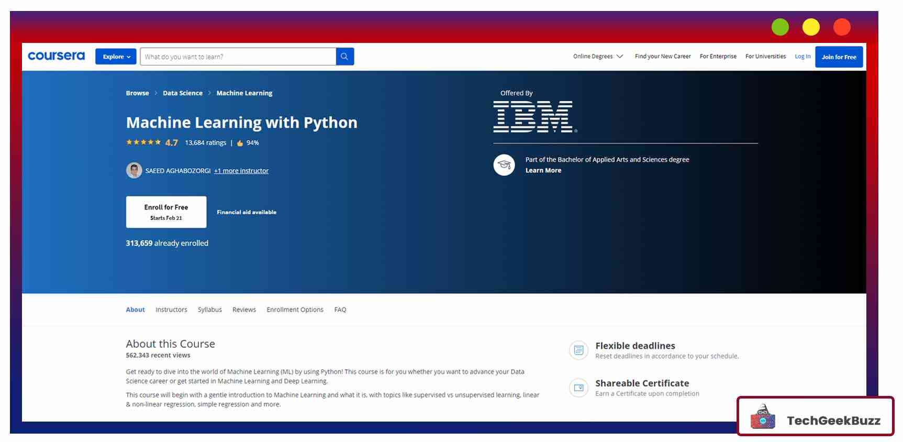903x442 pixels.
Task: Click the thumbs up 94% icon
Action: [x=240, y=143]
